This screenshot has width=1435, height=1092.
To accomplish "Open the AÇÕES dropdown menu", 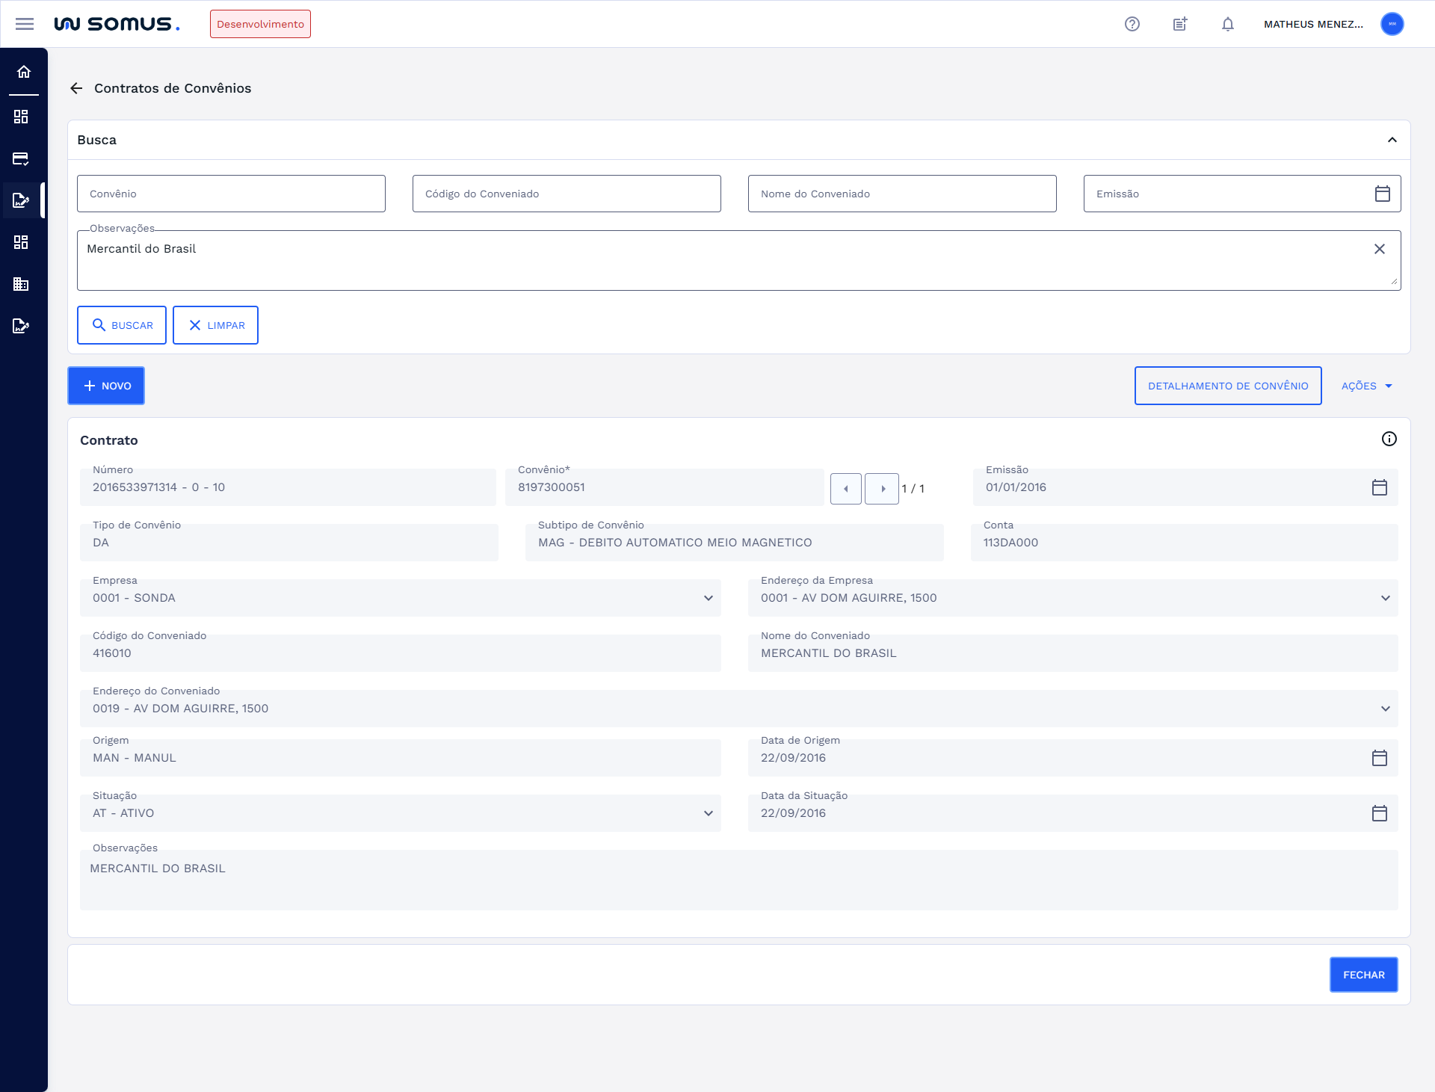I will click(1366, 386).
